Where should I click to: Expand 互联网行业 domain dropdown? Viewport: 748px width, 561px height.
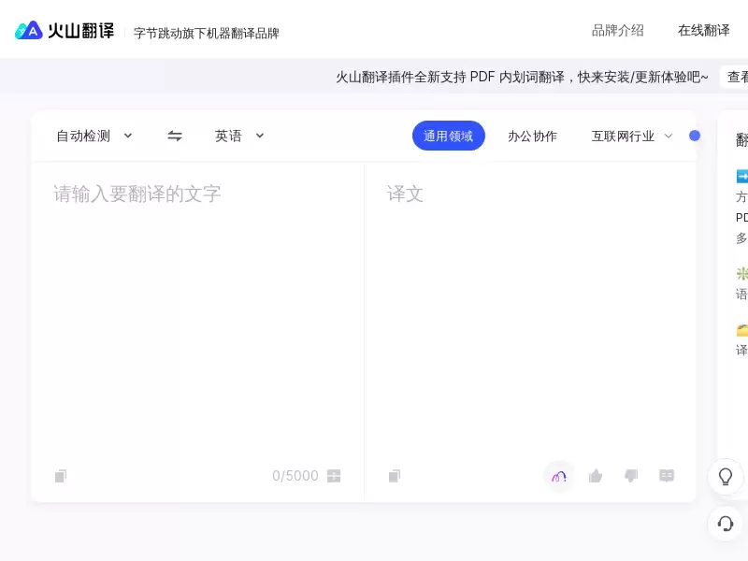(632, 137)
